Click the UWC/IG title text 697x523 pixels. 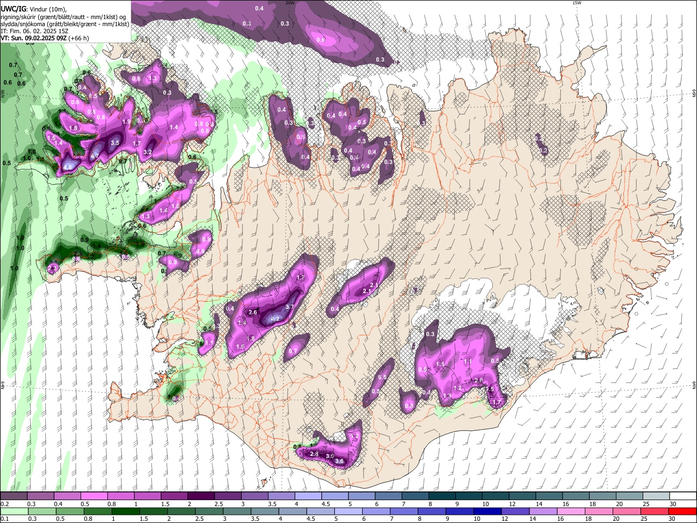13,9
